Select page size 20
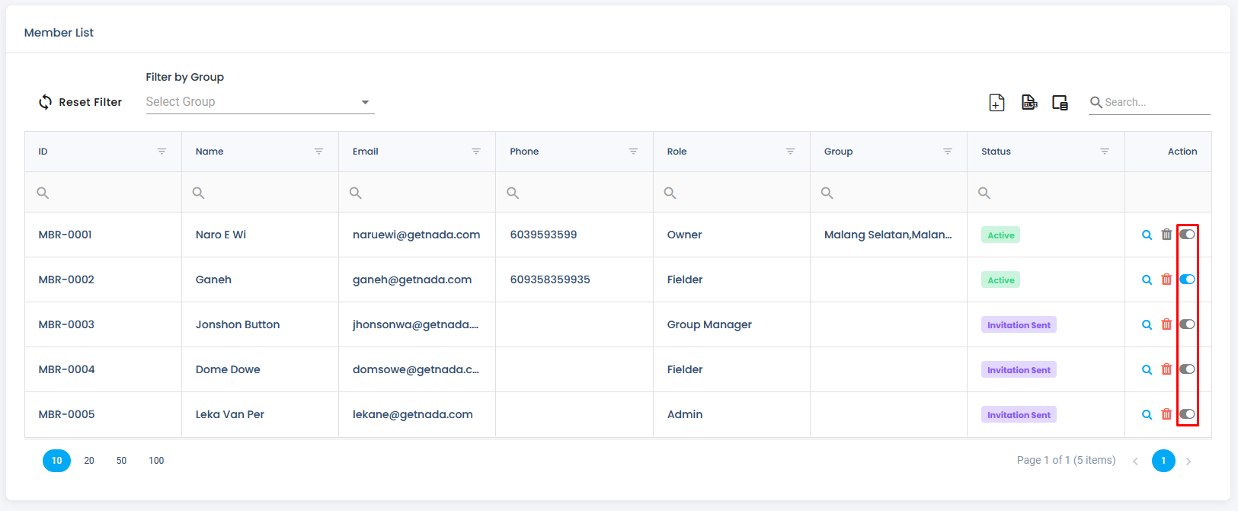Image resolution: width=1238 pixels, height=511 pixels. point(89,461)
